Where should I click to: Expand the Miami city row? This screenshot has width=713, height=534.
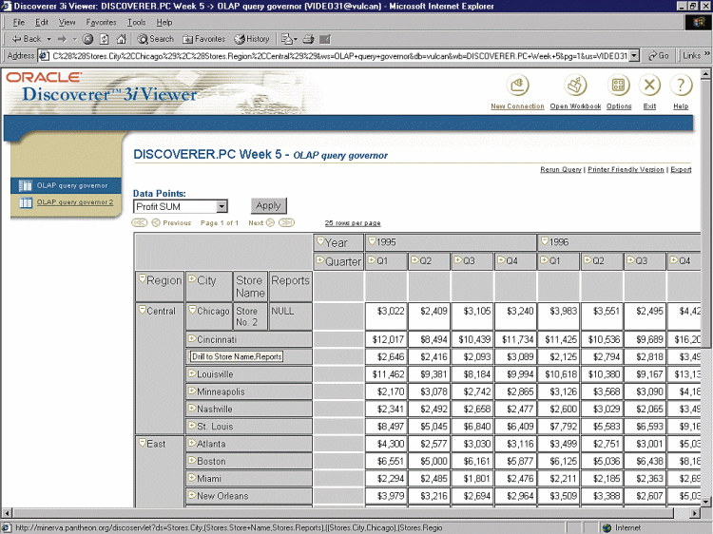click(192, 477)
